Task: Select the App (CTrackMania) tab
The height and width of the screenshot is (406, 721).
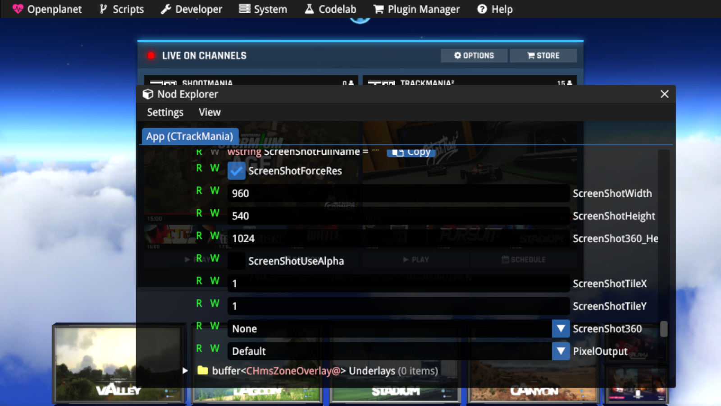Action: click(x=190, y=136)
